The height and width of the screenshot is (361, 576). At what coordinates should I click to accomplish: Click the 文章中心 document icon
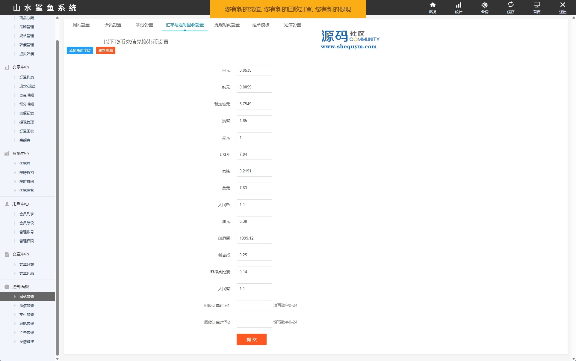(x=7, y=255)
